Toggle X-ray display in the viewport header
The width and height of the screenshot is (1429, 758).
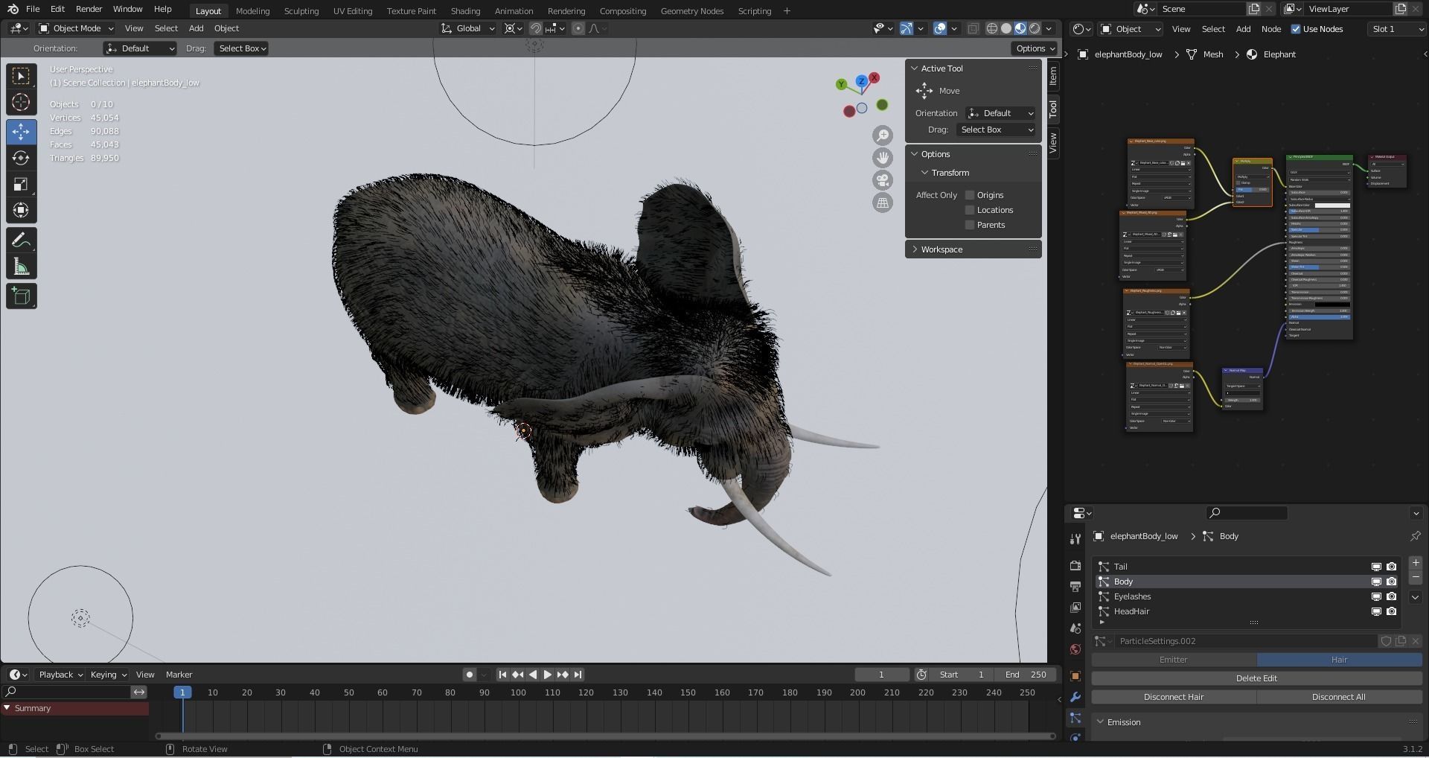pyautogui.click(x=973, y=28)
